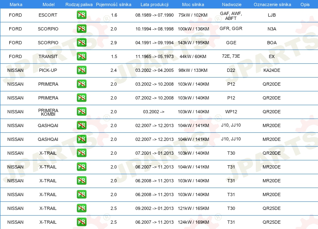Select the Oznaczenie silnika column header
Viewport: 318px width, 229px height.
[x=272, y=4]
